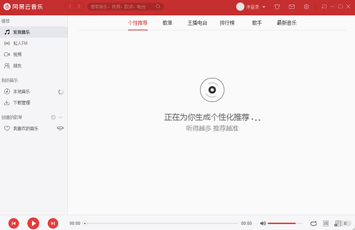Mute with the speaker icon
Image resolution: width=355 pixels, height=230 pixels.
point(263,224)
